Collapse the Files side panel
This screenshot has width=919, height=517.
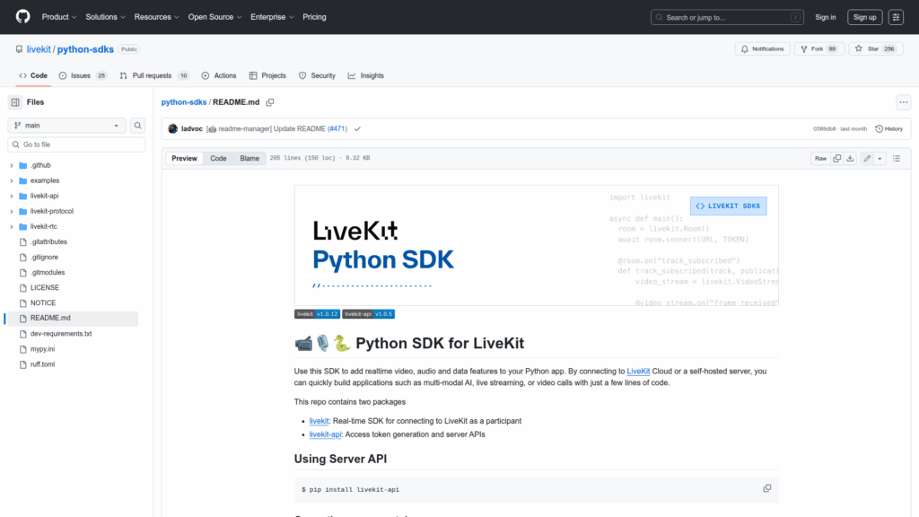(15, 102)
